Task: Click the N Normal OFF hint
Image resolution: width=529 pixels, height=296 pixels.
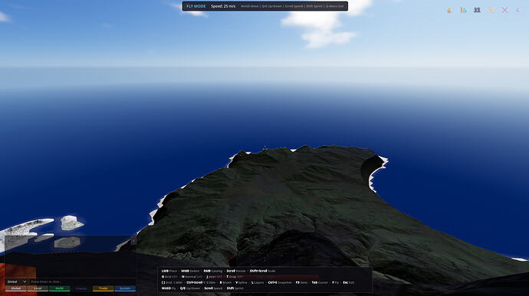Action: coord(192,277)
